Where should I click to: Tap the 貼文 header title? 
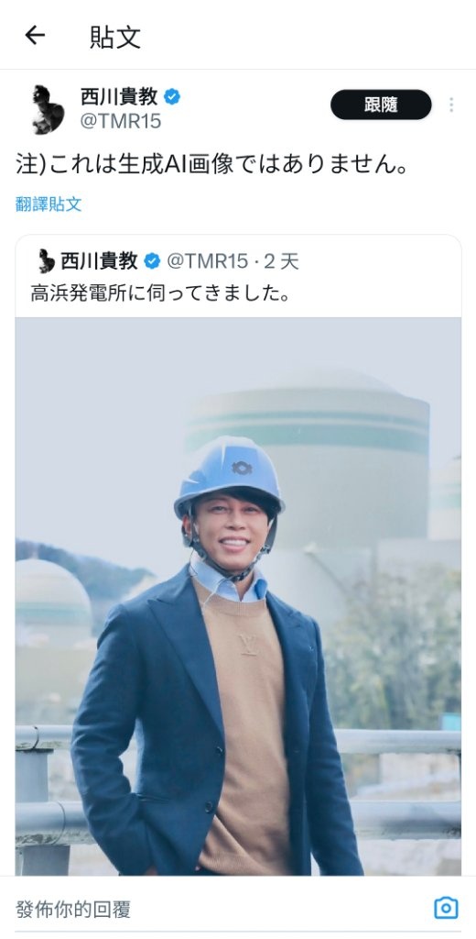[115, 37]
